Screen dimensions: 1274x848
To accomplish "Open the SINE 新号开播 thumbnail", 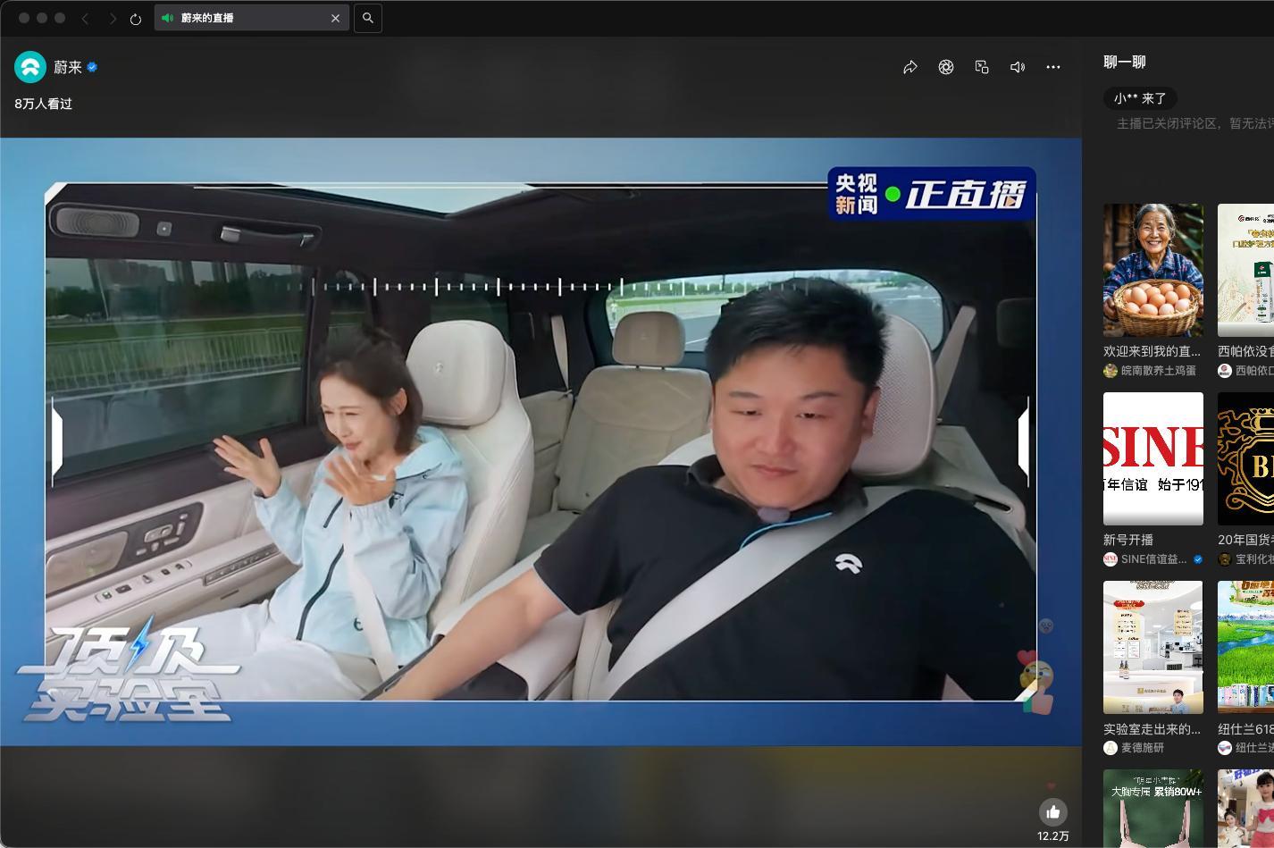I will 1153,458.
